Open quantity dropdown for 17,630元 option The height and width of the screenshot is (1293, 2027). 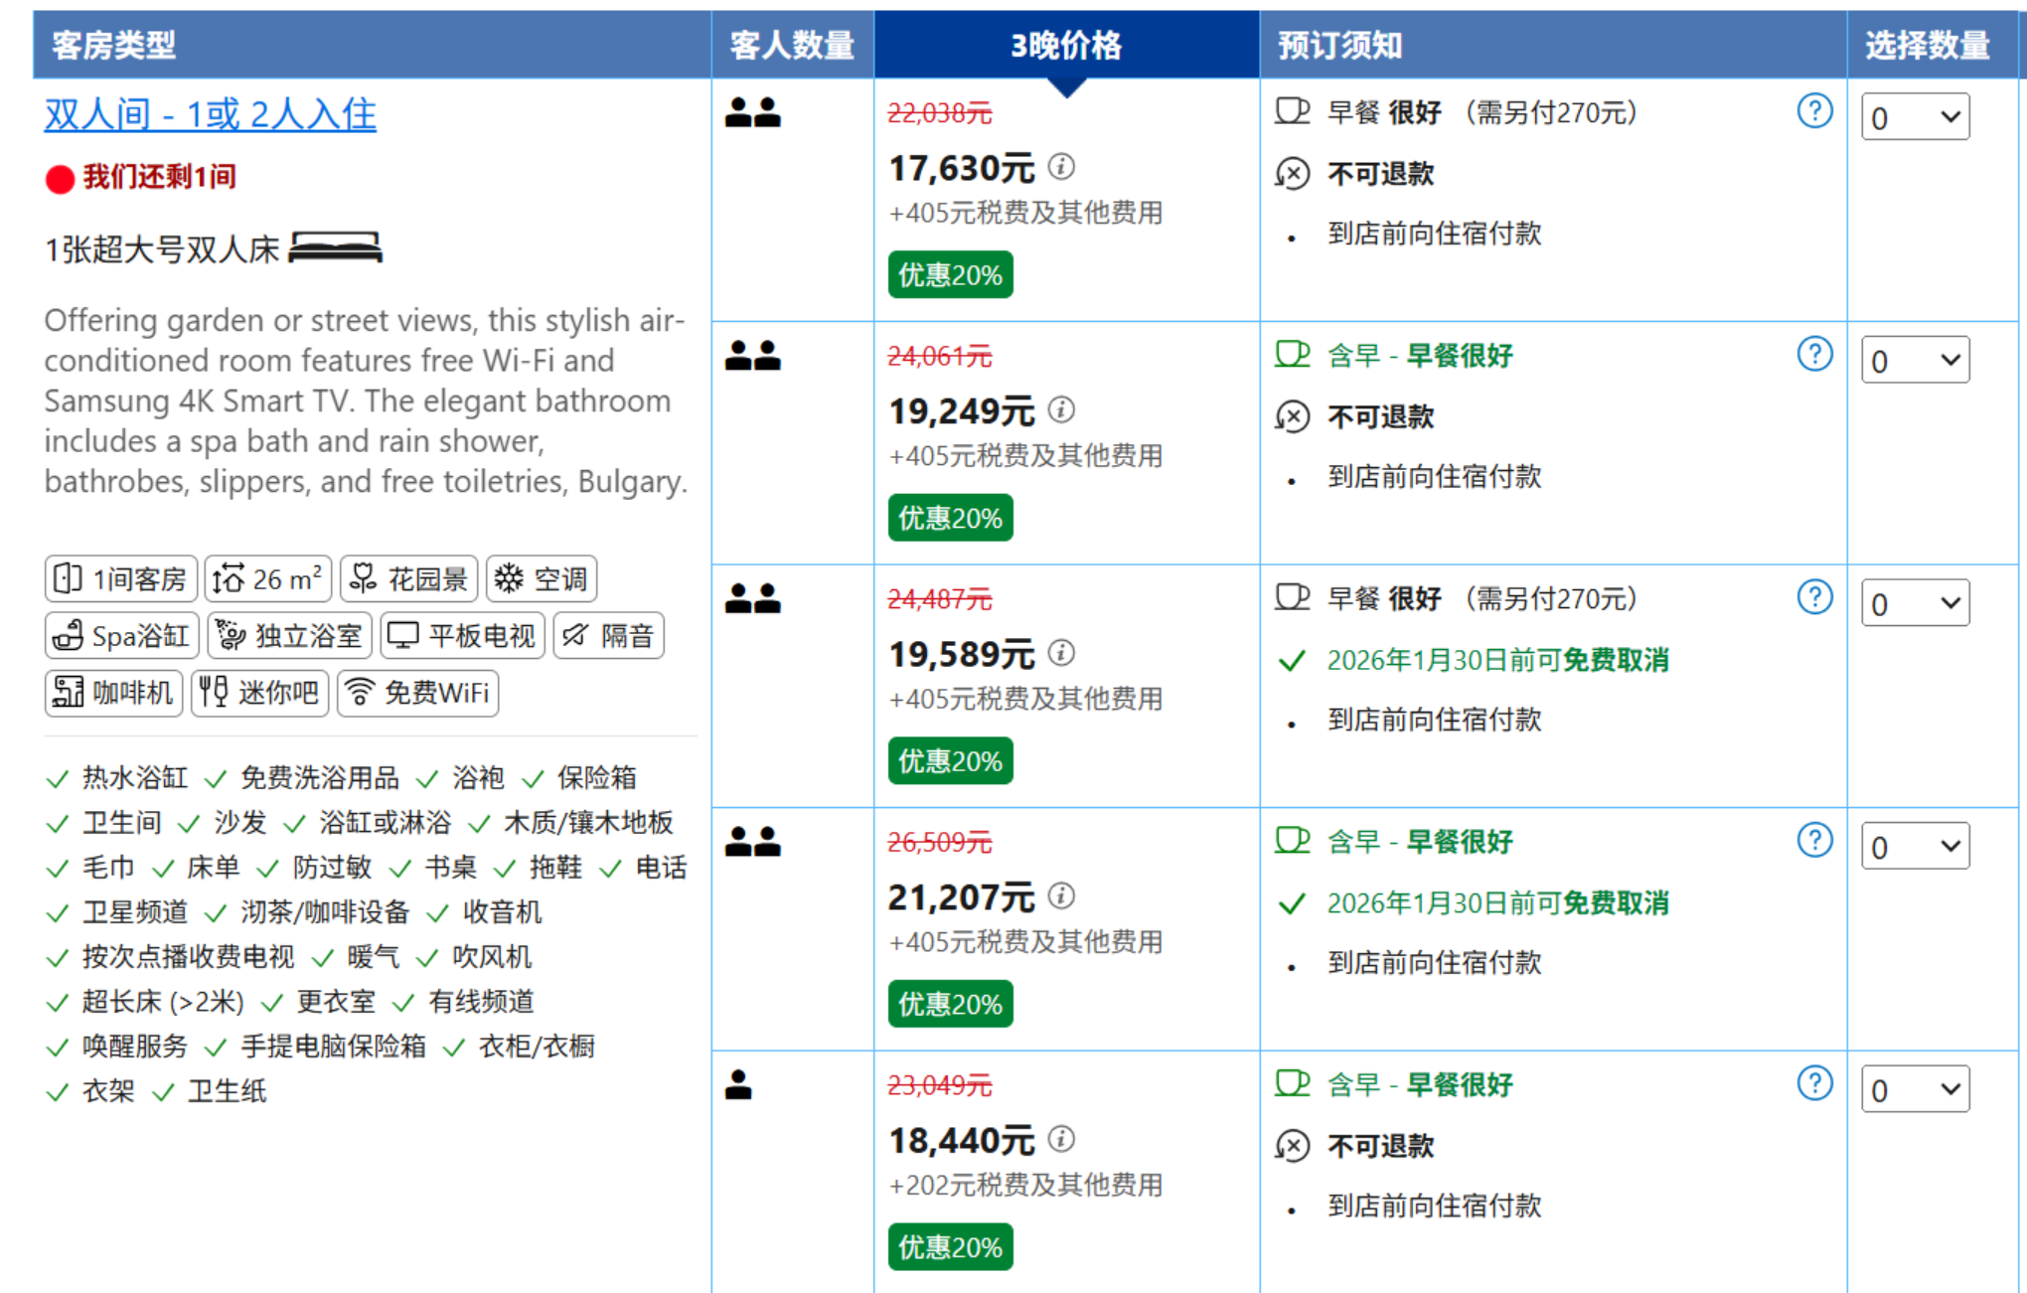click(1914, 117)
